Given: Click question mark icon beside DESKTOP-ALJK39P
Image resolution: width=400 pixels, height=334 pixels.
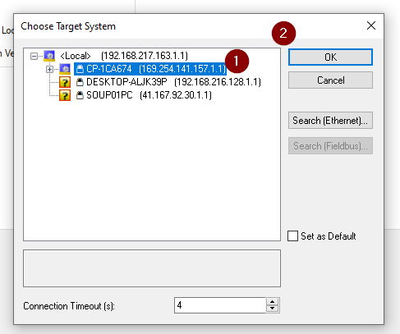Looking at the screenshot, I should tap(65, 82).
